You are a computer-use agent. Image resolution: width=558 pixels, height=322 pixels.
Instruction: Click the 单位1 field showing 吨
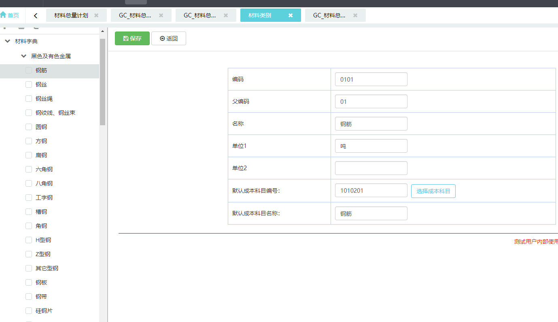[371, 146]
